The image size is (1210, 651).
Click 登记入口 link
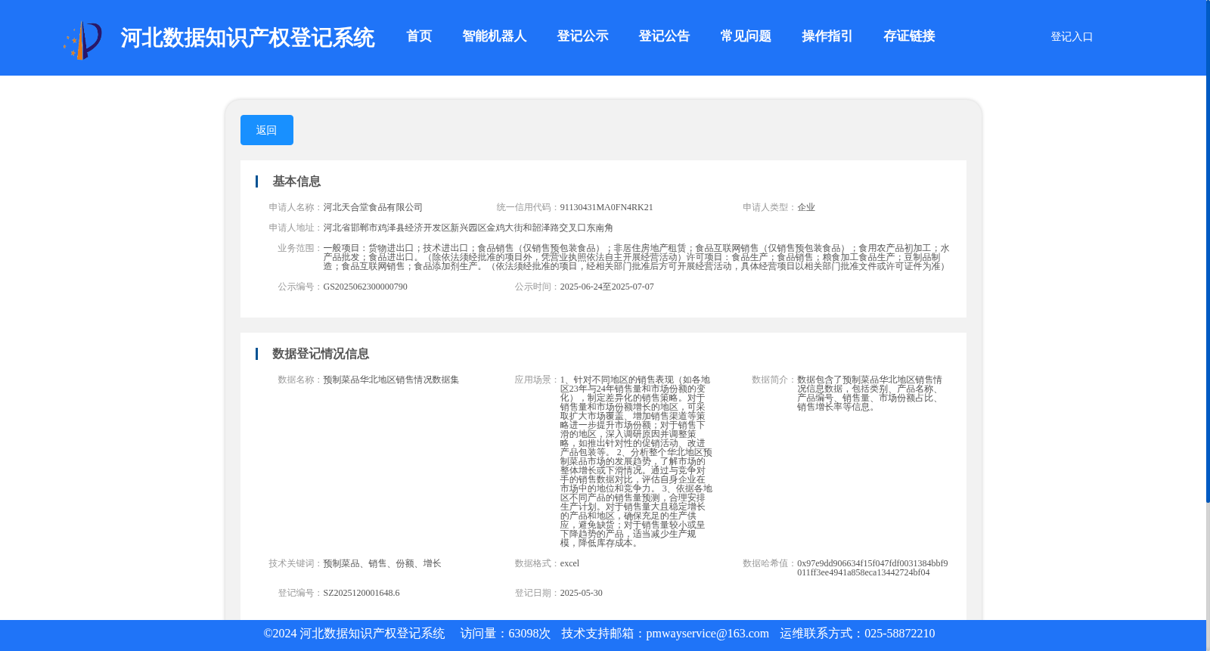click(x=1072, y=36)
